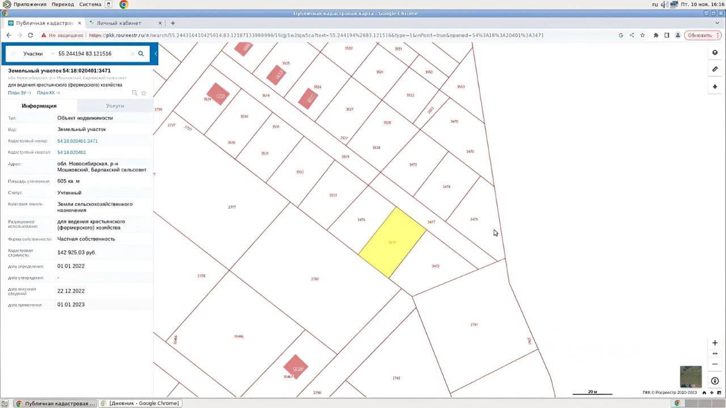Launch Chrome from top panel icon
The width and height of the screenshot is (726, 408).
(x=124, y=5)
